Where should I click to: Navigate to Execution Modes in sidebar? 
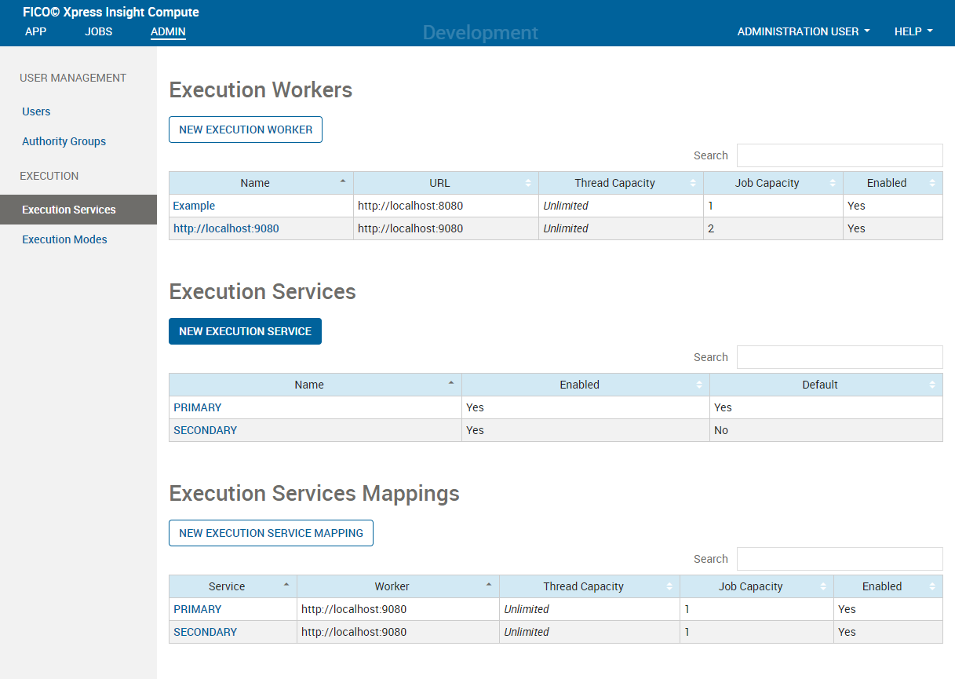[x=64, y=239]
